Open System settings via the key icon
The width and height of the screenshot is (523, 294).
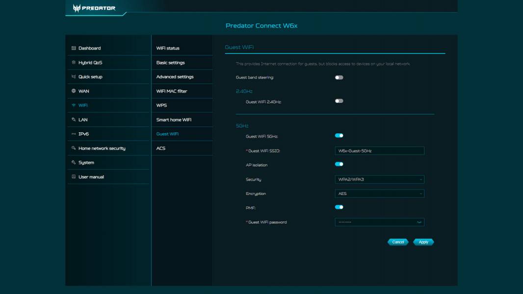click(x=73, y=162)
